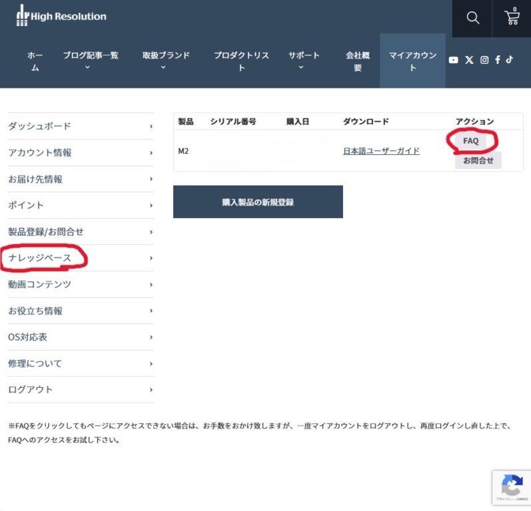Expand the 取扱ブランド dropdown menu
Viewport: 531px width, 511px height.
click(166, 61)
